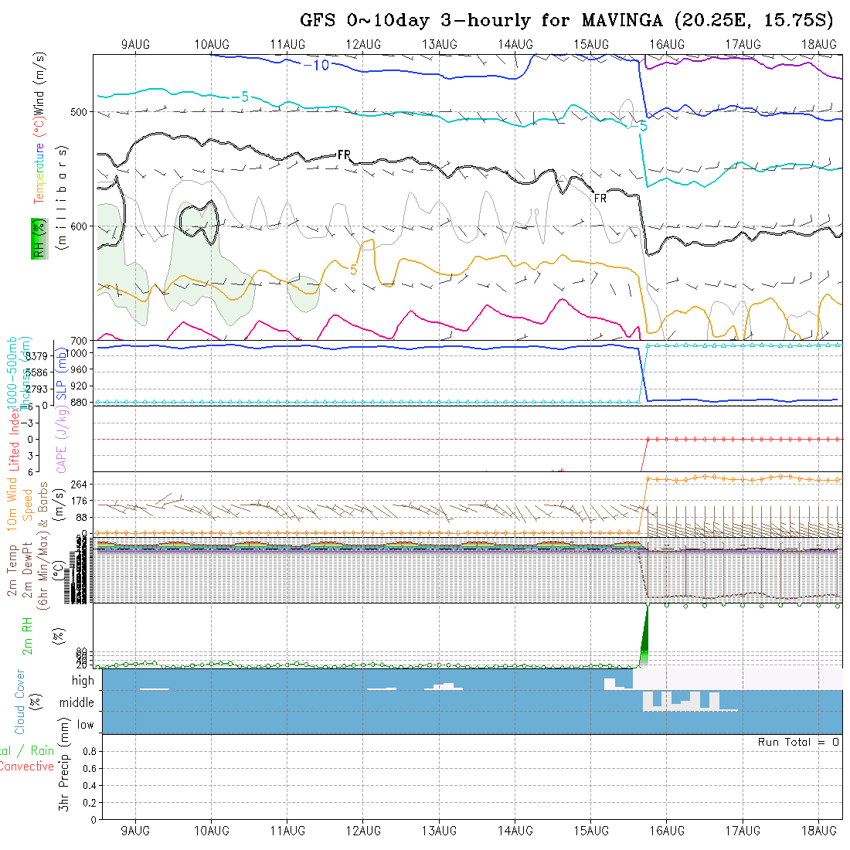
Task: Select the 16AUG date on the top axis
Action: 667,45
